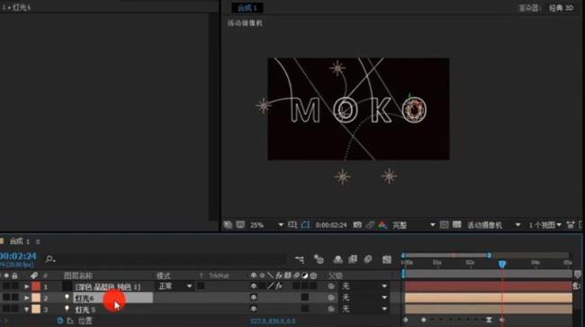The width and height of the screenshot is (585, 327).
Task: Enable the motion blur icon in timeline
Action: pyautogui.click(x=368, y=259)
